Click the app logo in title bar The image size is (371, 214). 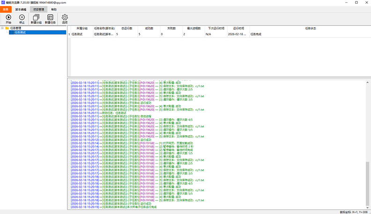click(3, 2)
